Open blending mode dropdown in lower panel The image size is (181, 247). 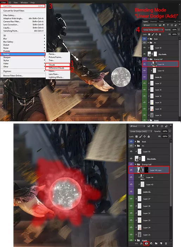141,131
